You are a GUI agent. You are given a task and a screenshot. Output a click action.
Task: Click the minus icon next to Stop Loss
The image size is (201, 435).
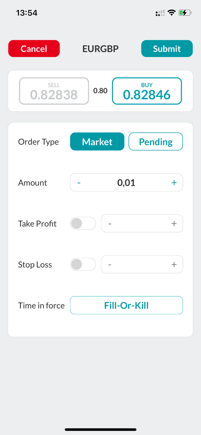[x=110, y=264]
